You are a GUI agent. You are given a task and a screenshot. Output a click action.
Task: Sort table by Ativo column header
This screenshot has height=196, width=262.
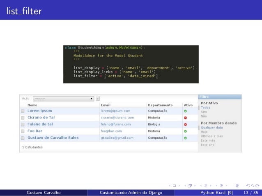[188, 105]
